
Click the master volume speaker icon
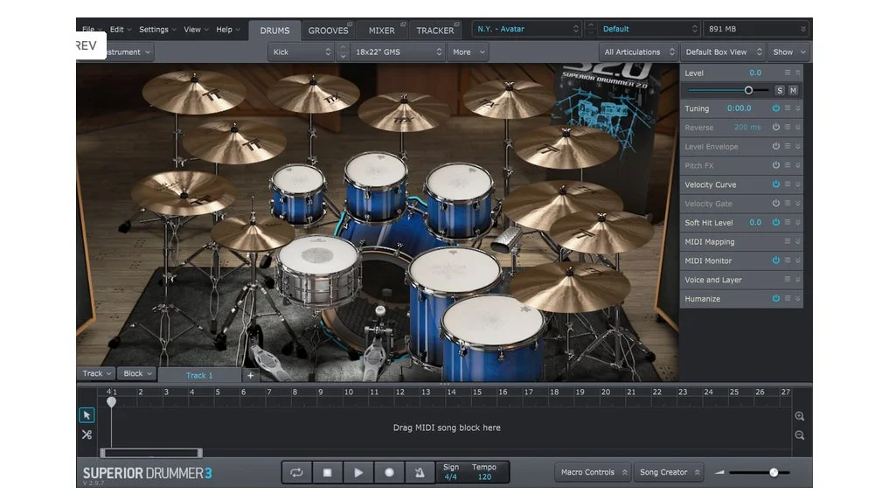point(720,472)
